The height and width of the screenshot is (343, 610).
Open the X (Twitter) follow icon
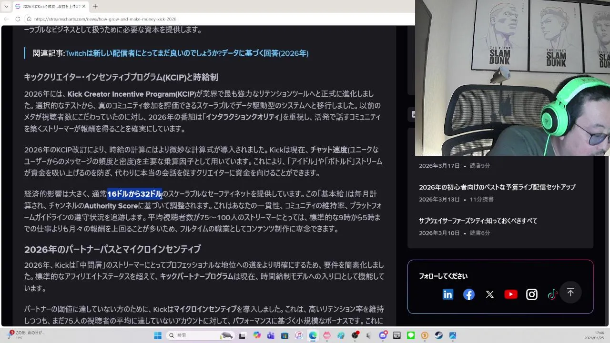(490, 294)
